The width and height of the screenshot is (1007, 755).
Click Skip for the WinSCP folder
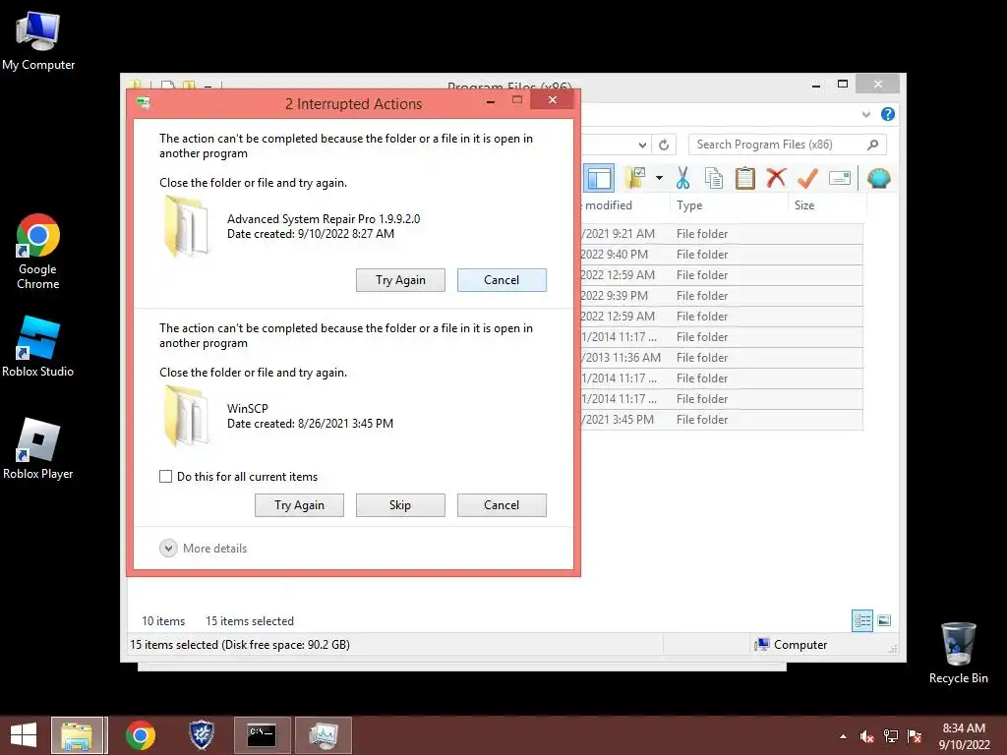pyautogui.click(x=400, y=505)
